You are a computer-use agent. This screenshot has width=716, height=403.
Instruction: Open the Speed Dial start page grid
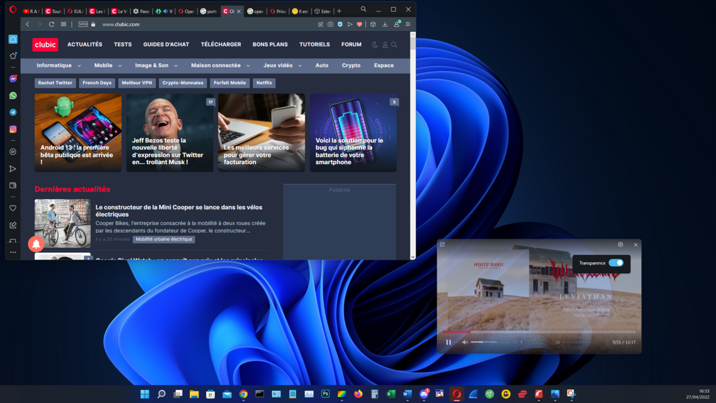coord(63,24)
